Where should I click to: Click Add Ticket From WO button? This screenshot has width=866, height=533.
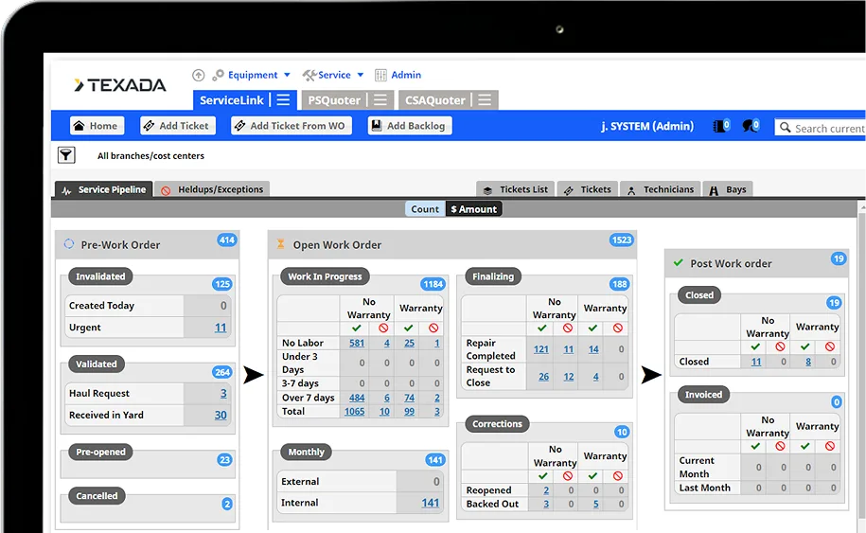(292, 126)
